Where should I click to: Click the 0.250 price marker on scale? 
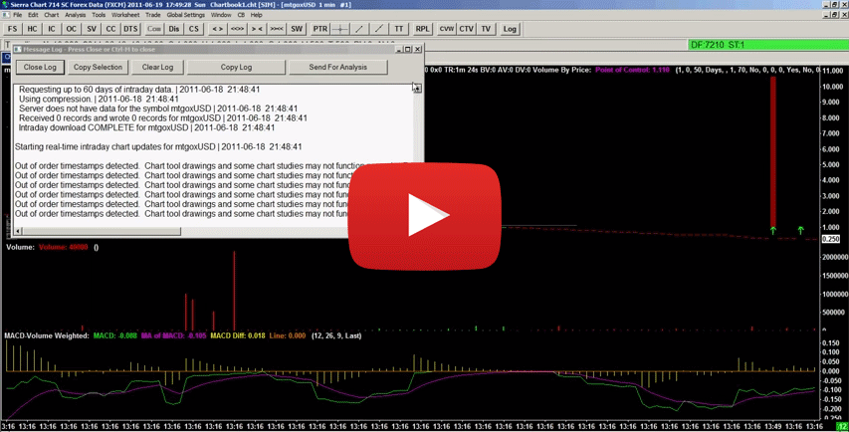(831, 239)
